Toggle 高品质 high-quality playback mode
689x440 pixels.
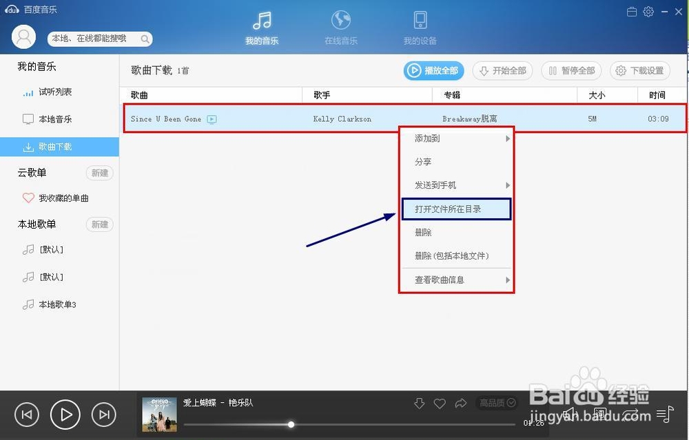[x=496, y=403]
